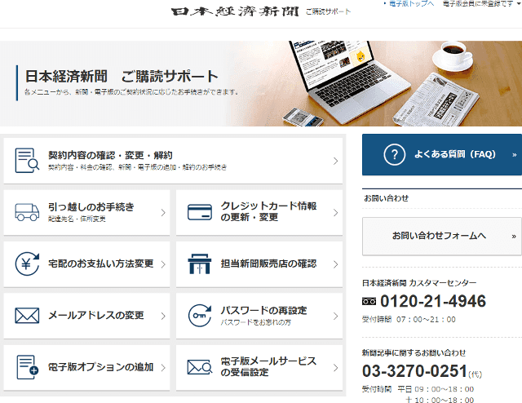This screenshot has height=403, width=522.
Task: Click the key icon for password reset
Action: 199,316
